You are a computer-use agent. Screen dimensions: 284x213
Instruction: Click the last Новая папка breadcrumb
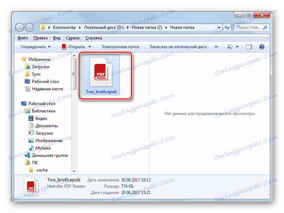182,27
